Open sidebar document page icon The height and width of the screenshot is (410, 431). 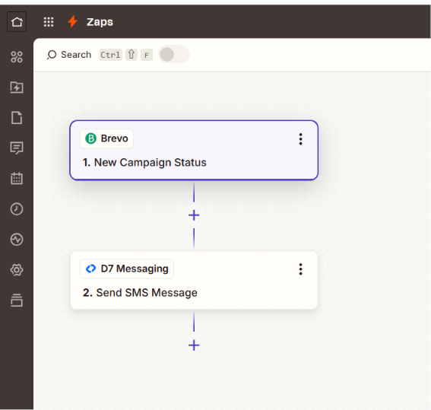[x=17, y=118]
